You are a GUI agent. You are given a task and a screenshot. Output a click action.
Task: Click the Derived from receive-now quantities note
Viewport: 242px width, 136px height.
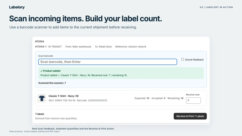click(56, 118)
